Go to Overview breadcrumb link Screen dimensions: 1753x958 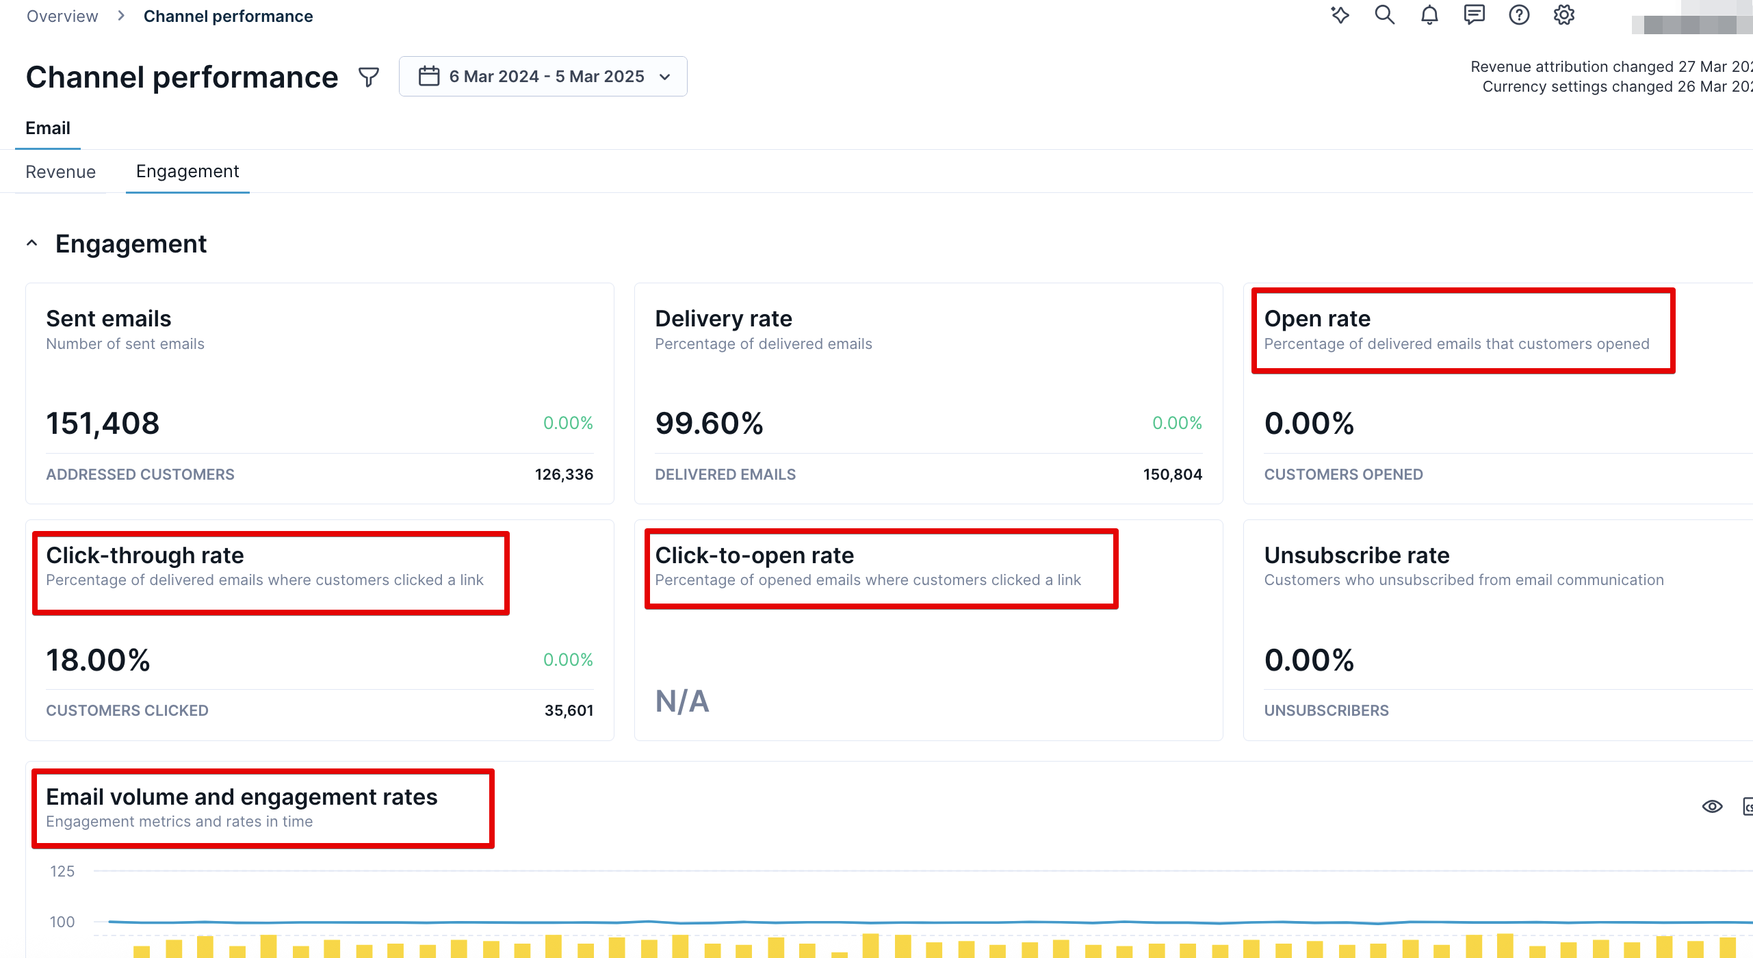tap(62, 16)
